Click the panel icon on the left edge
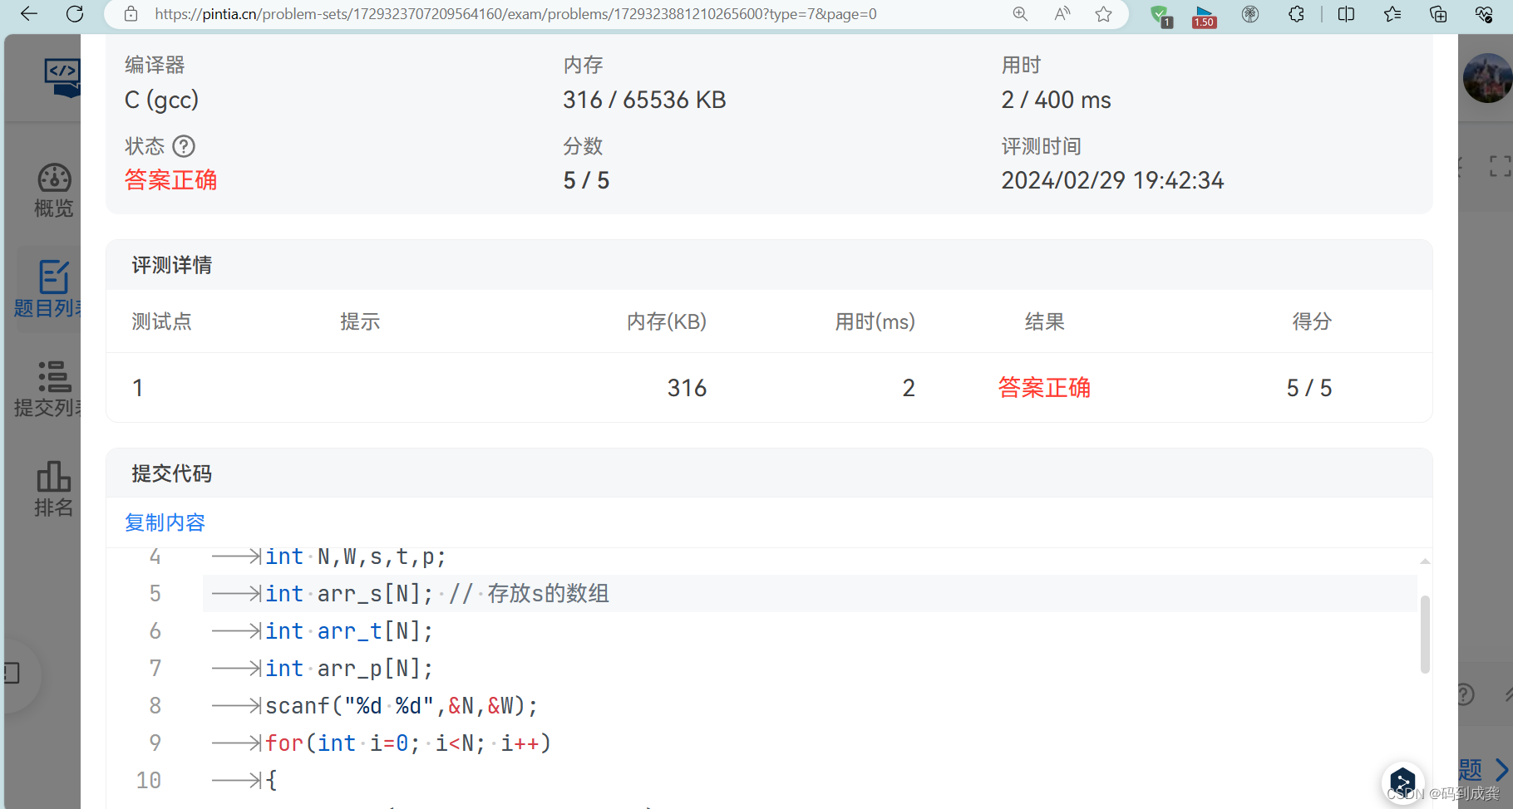This screenshot has width=1513, height=809. coord(12,672)
